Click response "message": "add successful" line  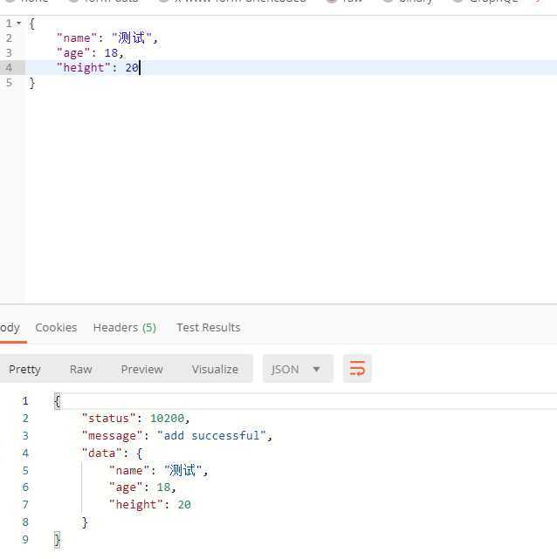point(177,435)
